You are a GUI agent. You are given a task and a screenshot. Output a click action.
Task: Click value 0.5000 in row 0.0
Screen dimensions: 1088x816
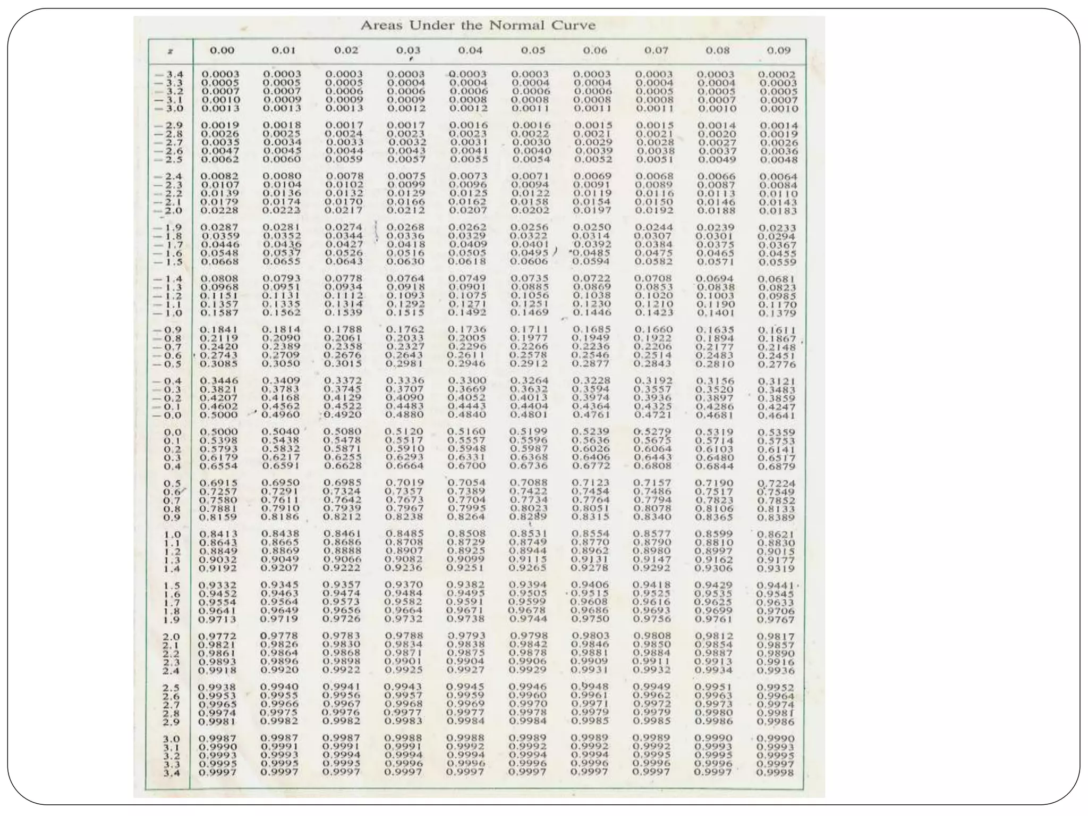[219, 432]
